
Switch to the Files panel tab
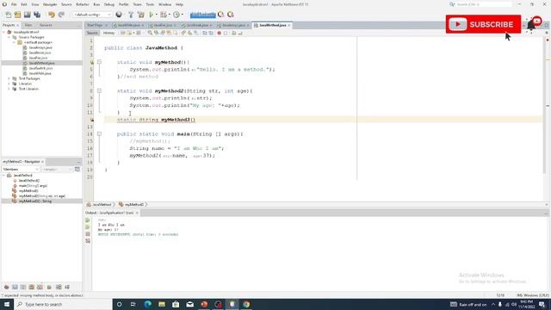pos(28,25)
